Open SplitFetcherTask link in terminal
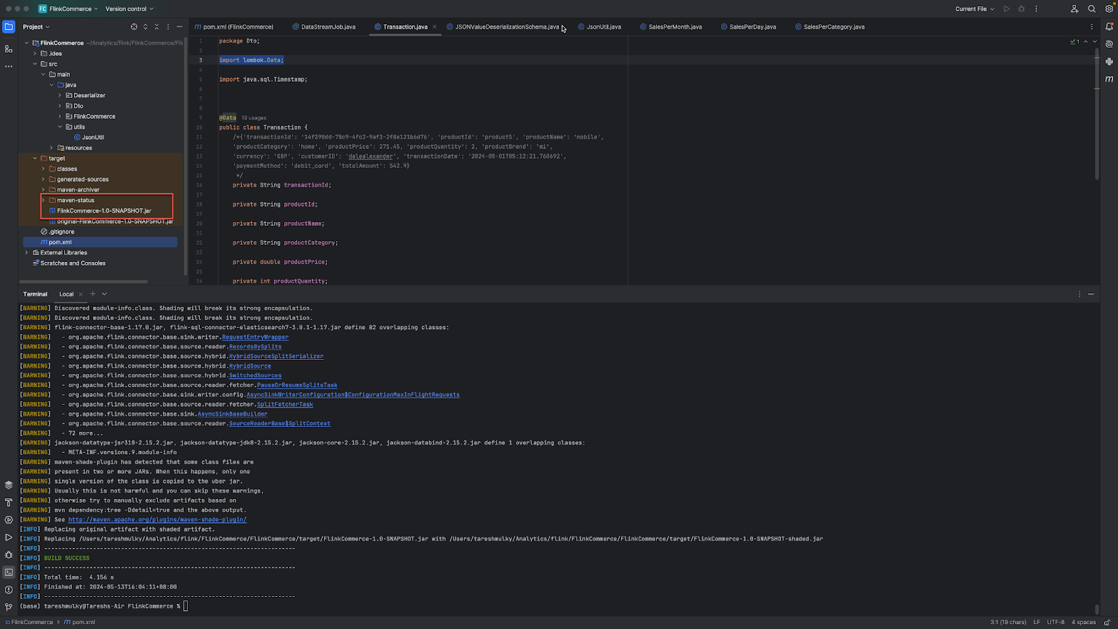 [x=285, y=404]
